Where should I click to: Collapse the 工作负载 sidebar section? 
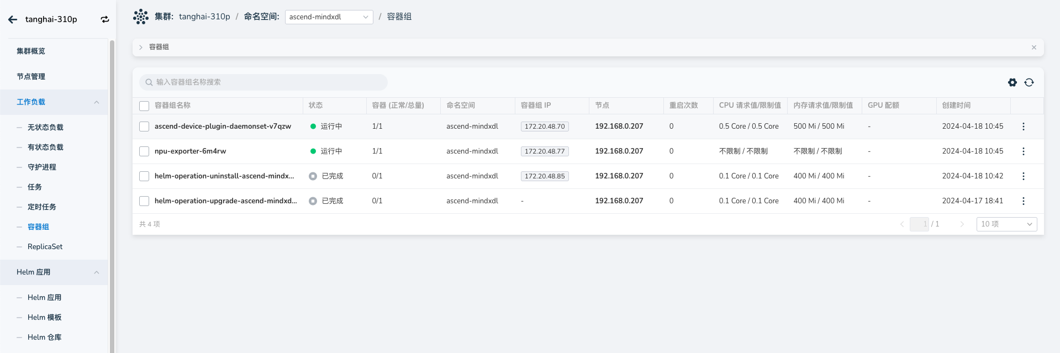click(96, 102)
